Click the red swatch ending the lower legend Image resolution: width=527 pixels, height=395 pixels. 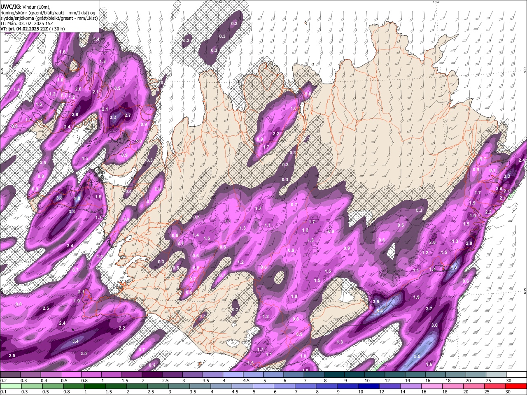point(516,386)
